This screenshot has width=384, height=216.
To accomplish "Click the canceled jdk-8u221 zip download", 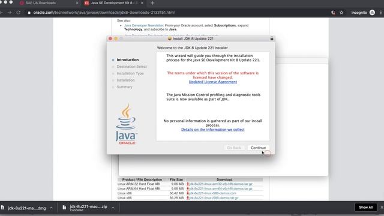I will click(88, 208).
